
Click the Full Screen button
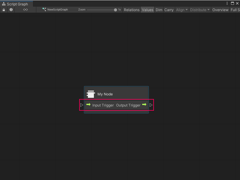235,10
